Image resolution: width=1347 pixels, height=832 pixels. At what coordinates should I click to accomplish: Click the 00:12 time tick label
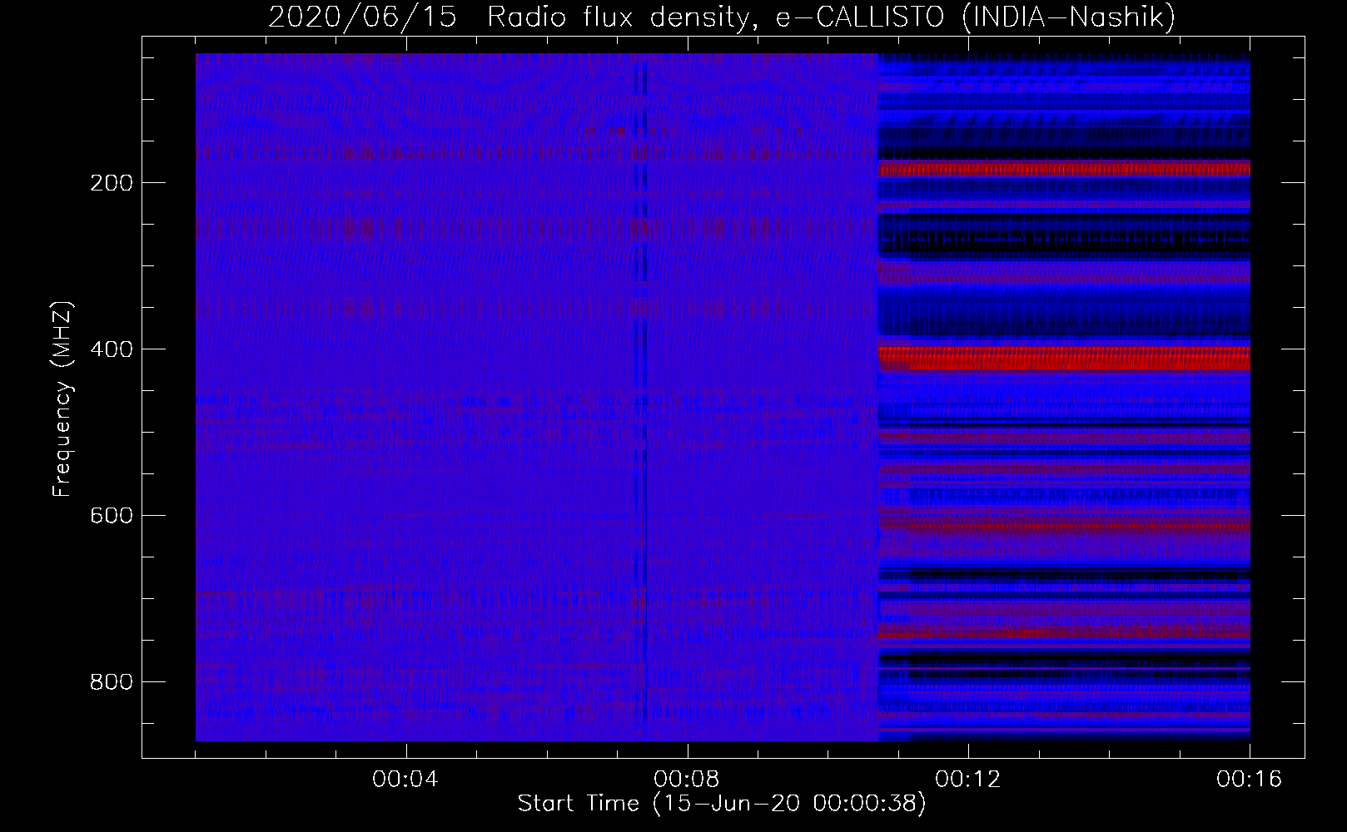point(968,780)
